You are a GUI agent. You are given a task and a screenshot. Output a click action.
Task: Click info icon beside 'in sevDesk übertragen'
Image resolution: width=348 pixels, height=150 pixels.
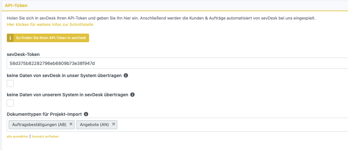pos(133,95)
